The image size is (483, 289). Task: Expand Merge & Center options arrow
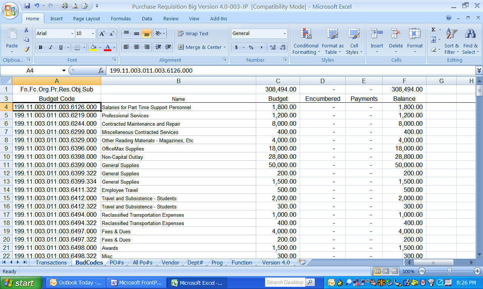225,47
